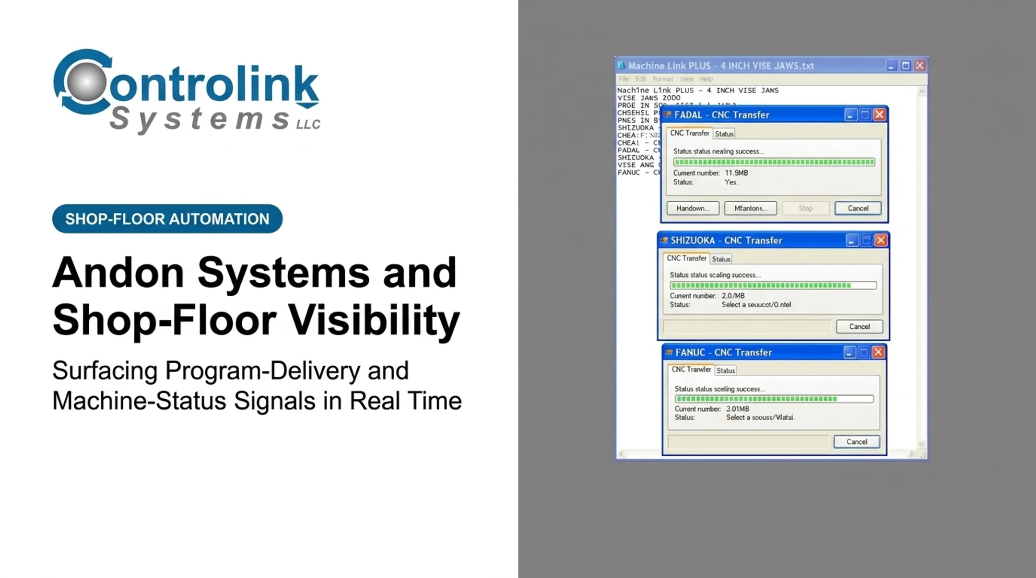Viewport: 1036px width, 578px height.
Task: Click 'Select a seuucct/0.ntel' status in SHIZUOKA
Action: click(x=756, y=305)
